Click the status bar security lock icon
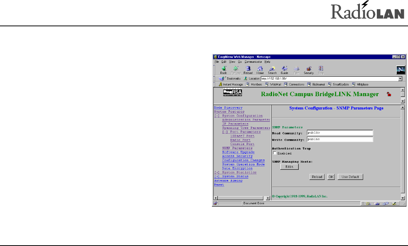The width and height of the screenshot is (408, 246). pos(215,204)
